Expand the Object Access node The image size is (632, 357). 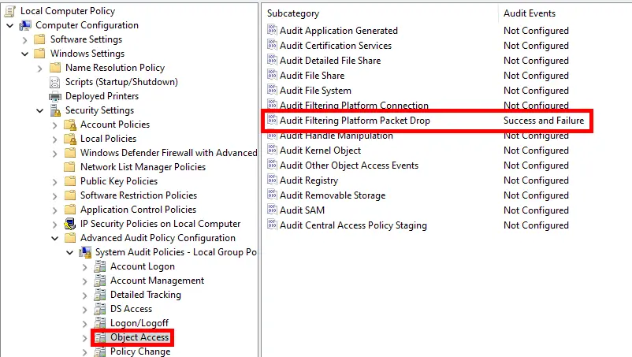84,338
